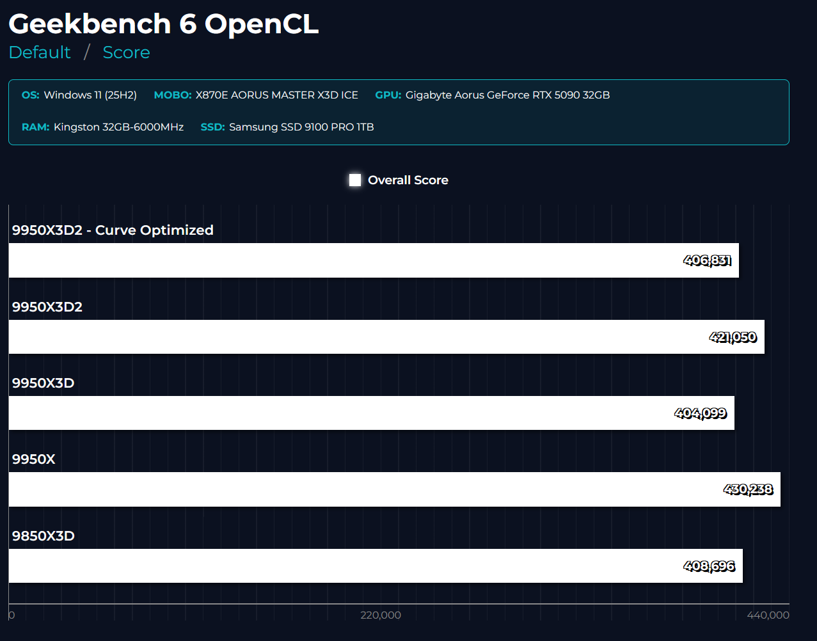Image resolution: width=817 pixels, height=641 pixels.
Task: Click the Windows 11 (25H2) OS entry
Action: pyautogui.click(x=90, y=95)
